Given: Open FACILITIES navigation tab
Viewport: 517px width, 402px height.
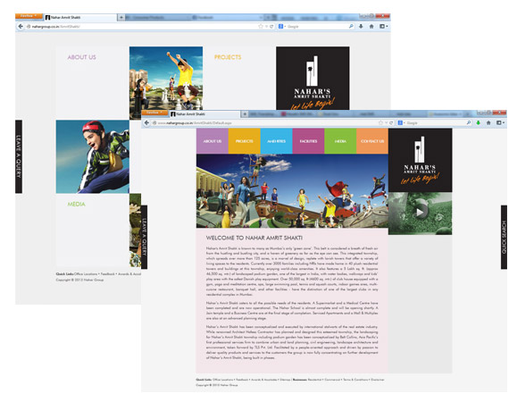Looking at the screenshot, I should [x=308, y=141].
